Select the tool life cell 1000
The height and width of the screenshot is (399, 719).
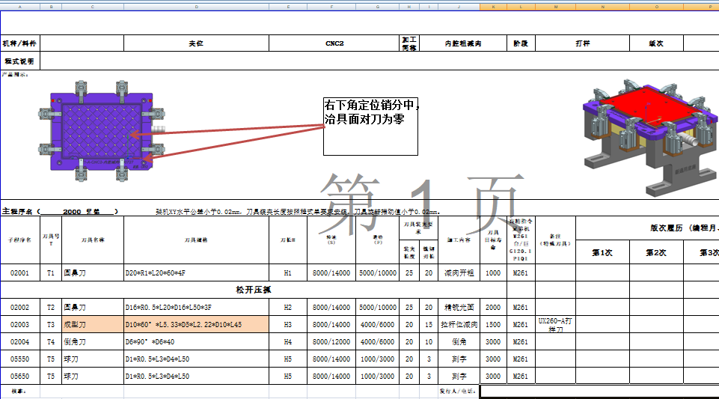point(493,273)
